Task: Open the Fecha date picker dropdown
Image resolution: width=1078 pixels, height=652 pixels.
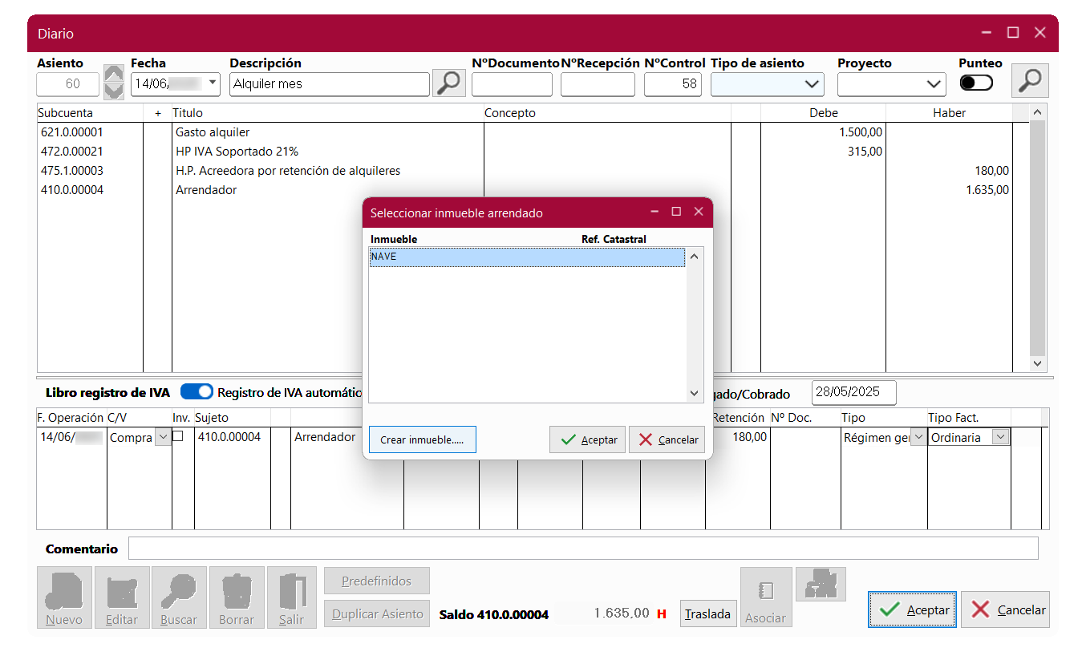Action: point(213,83)
